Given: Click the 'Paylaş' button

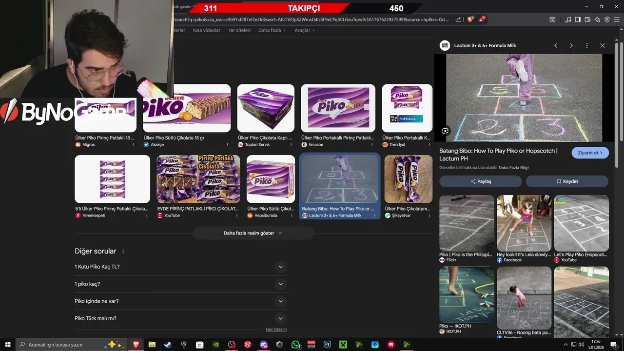Looking at the screenshot, I should (481, 181).
